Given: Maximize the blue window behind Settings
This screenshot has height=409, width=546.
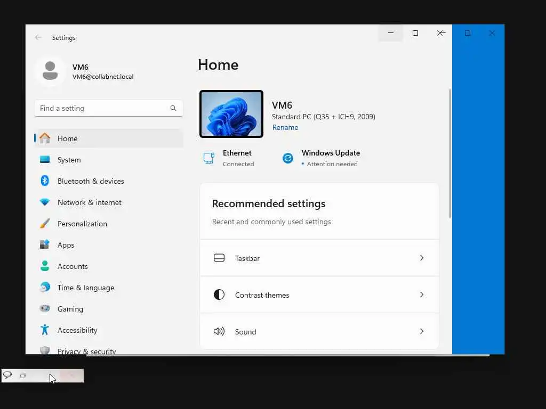Looking at the screenshot, I should coord(468,33).
